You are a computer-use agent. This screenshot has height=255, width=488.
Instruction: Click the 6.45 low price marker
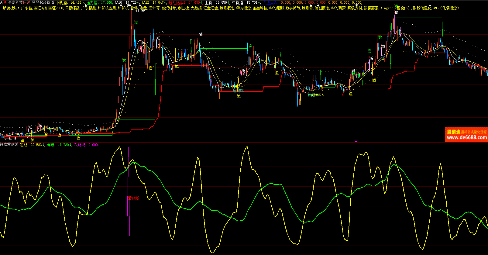pyautogui.click(x=12, y=139)
